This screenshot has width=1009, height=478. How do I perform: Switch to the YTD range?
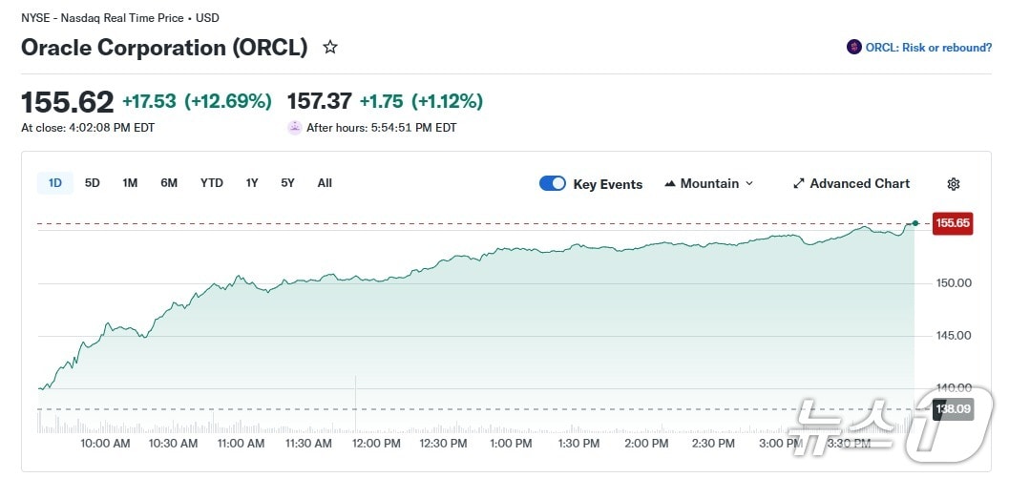[x=211, y=183]
